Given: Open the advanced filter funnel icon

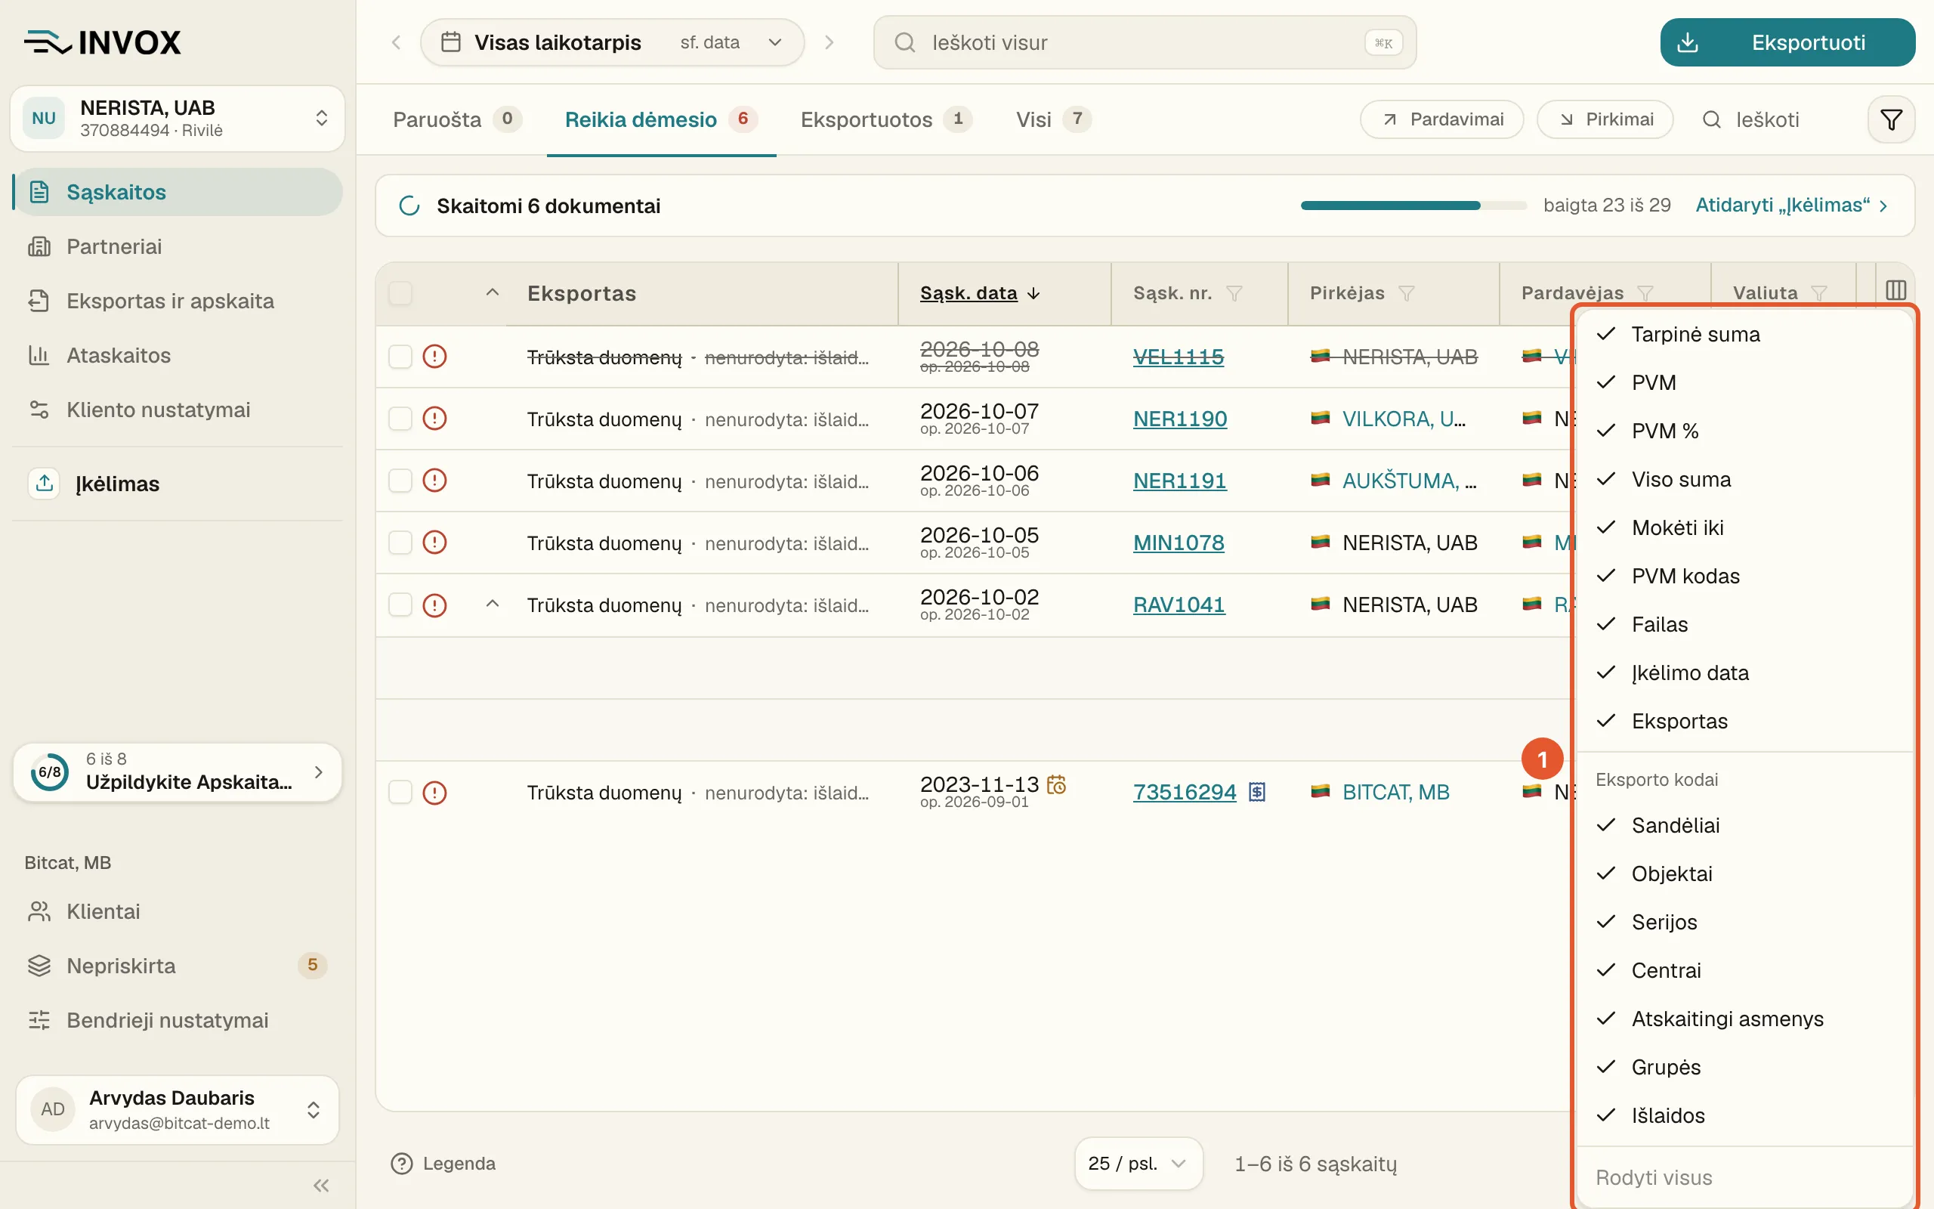Looking at the screenshot, I should [x=1890, y=120].
